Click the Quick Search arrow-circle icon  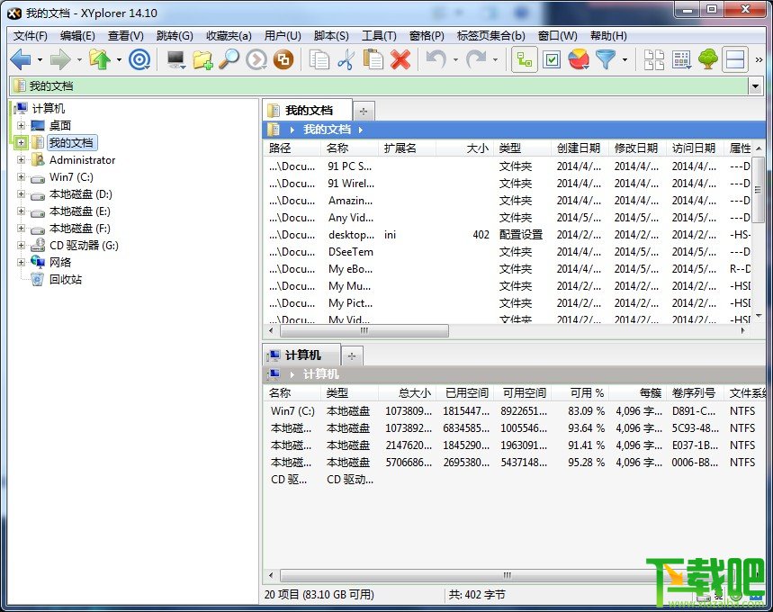pos(256,60)
